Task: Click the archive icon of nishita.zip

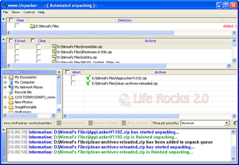Action: 54,57
